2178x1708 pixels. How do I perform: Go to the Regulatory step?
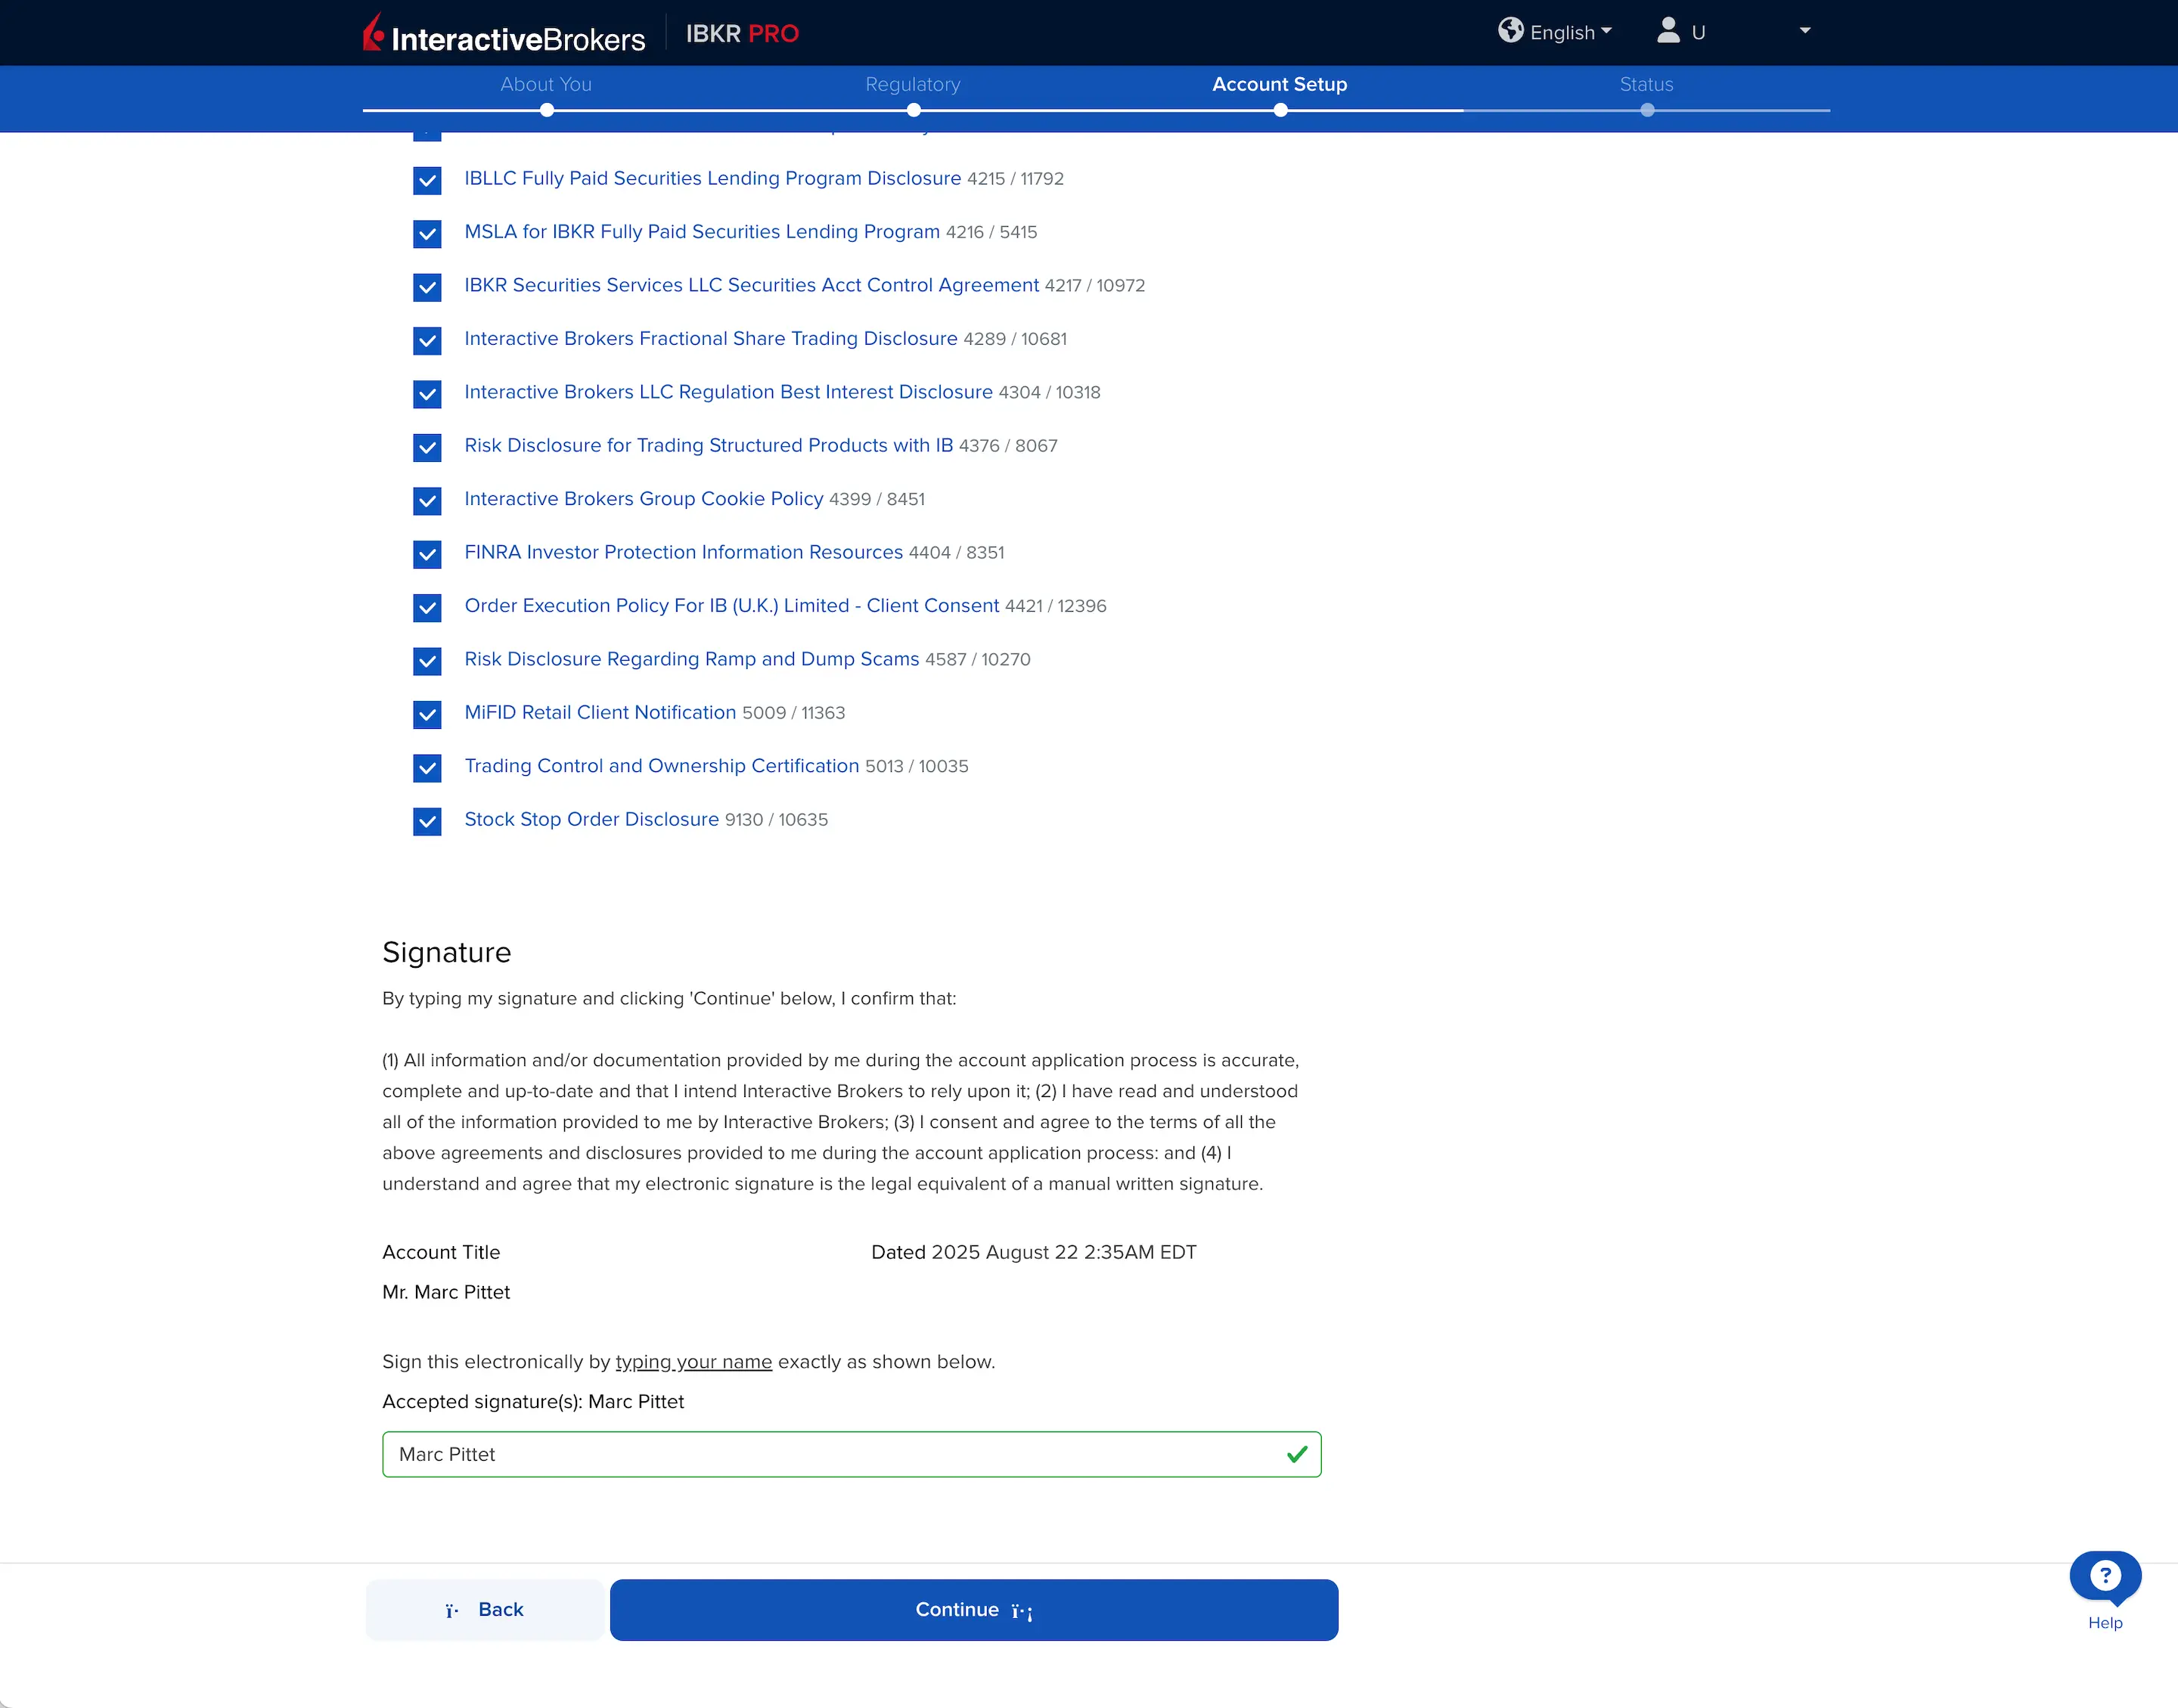pyautogui.click(x=912, y=85)
